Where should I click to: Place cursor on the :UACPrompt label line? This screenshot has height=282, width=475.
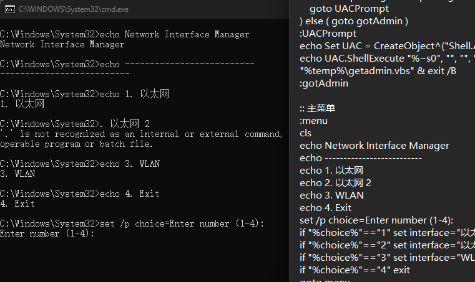pos(328,34)
